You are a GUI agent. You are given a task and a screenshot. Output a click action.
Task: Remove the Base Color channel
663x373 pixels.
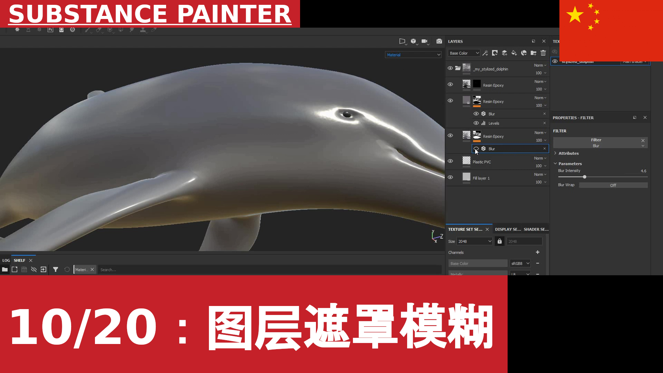[x=538, y=263]
